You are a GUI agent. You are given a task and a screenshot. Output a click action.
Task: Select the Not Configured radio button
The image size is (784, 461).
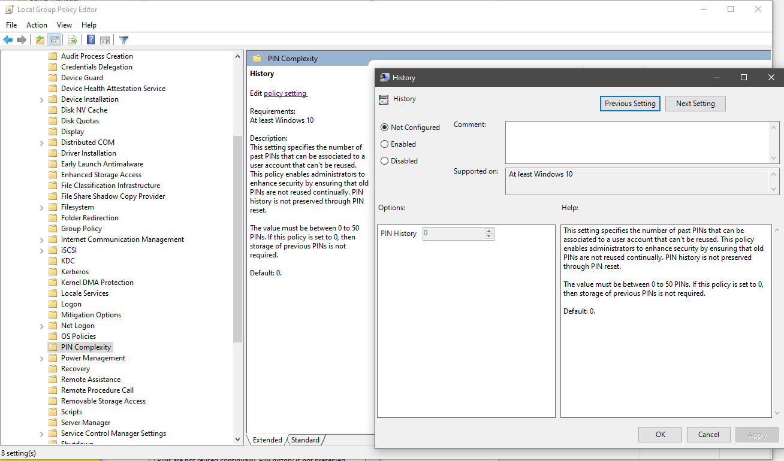click(x=384, y=127)
